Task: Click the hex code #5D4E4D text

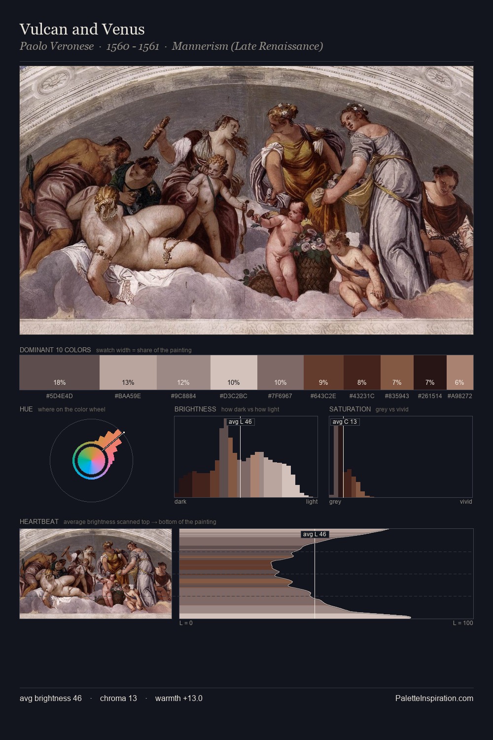Action: click(x=60, y=396)
